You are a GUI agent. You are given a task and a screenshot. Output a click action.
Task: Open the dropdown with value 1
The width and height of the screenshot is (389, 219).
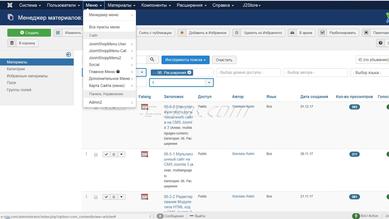click(x=181, y=82)
